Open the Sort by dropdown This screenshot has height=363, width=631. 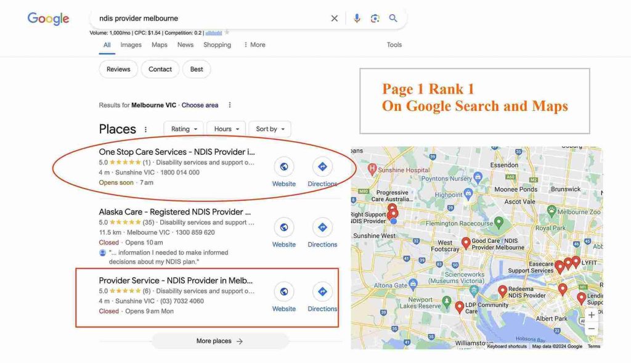pos(270,129)
